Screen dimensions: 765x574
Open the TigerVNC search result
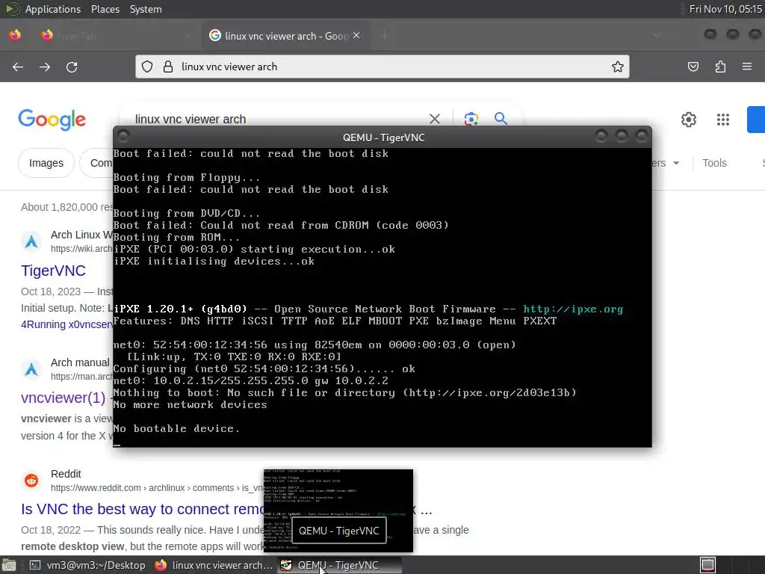point(53,271)
